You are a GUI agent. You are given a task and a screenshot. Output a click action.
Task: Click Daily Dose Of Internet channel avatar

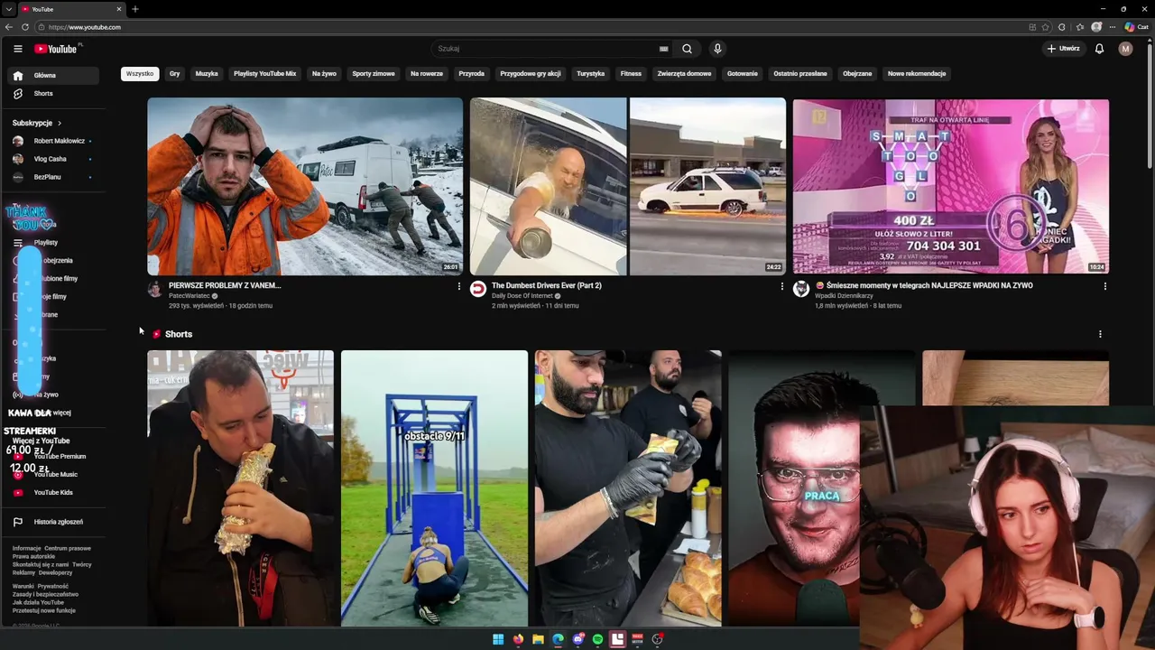pyautogui.click(x=478, y=289)
